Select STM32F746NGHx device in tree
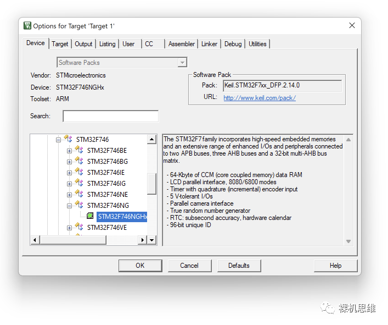The width and height of the screenshot is (388, 325). click(122, 217)
